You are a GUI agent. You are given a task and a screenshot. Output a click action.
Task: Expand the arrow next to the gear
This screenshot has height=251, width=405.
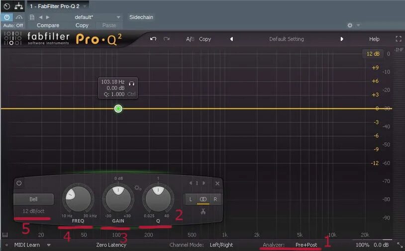[x=358, y=25]
